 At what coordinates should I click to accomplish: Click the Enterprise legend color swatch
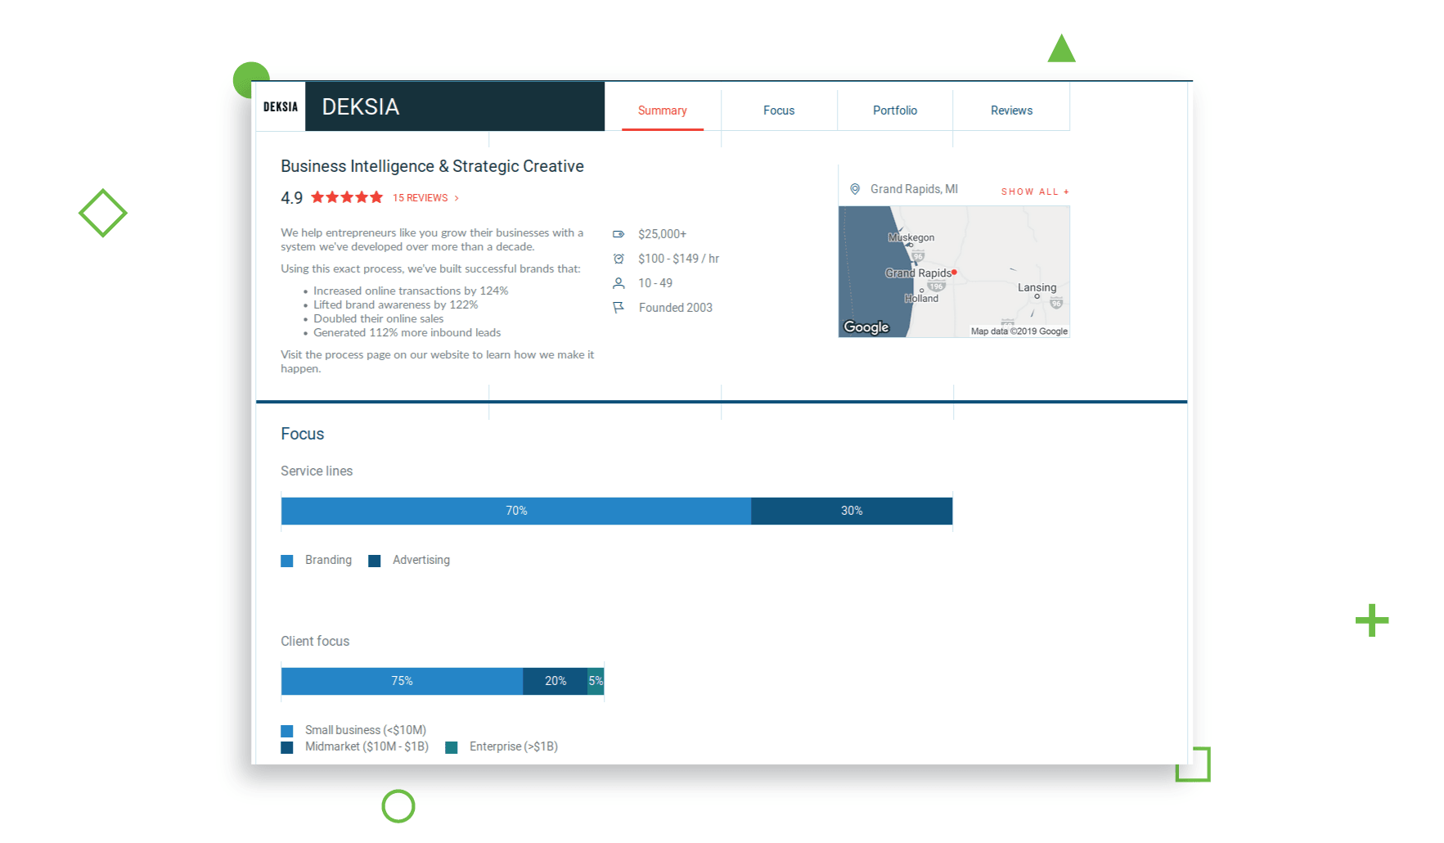click(x=452, y=747)
